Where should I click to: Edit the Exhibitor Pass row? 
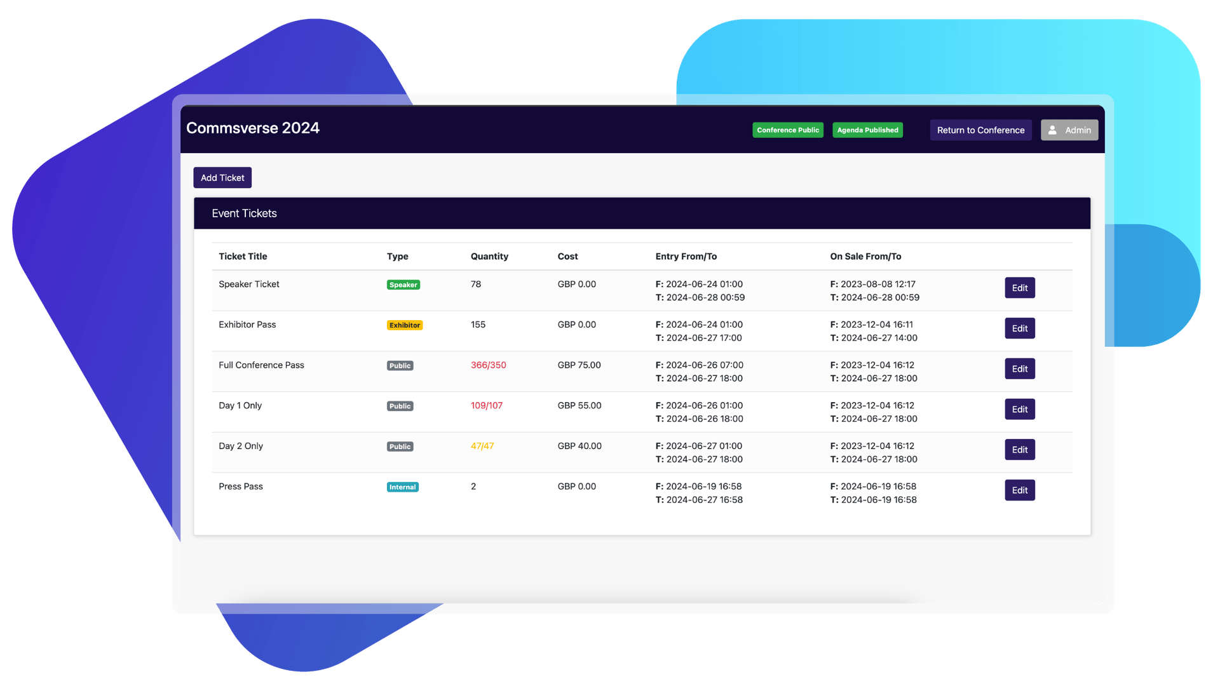coord(1020,328)
